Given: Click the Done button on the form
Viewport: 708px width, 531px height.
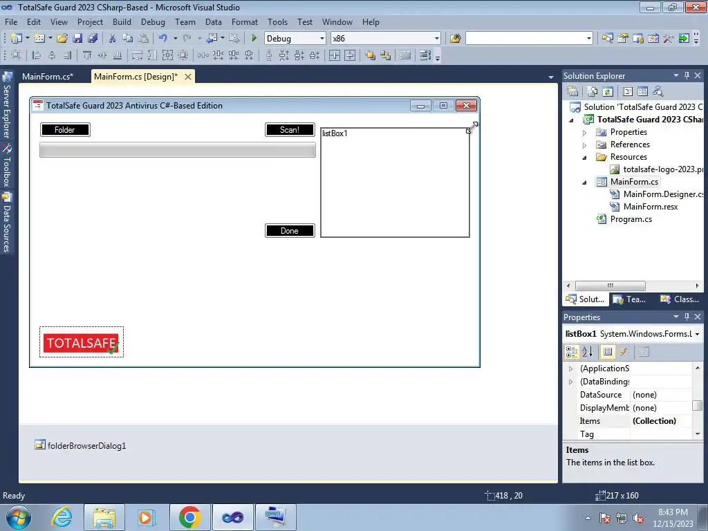Looking at the screenshot, I should pos(290,231).
